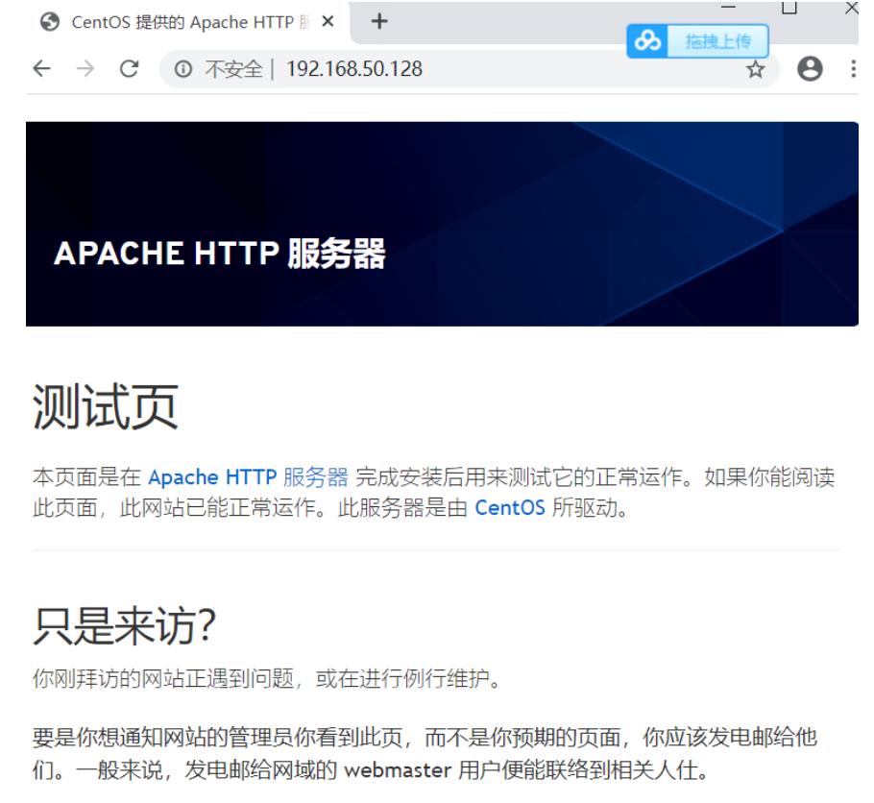Click the 拖拽上传 upload button
This screenshot has height=803, width=874.
(718, 40)
